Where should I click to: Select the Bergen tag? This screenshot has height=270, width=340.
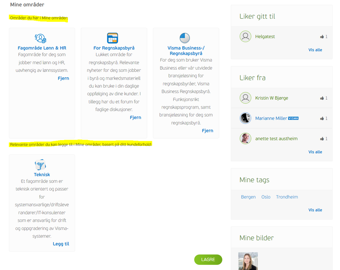pos(248,197)
